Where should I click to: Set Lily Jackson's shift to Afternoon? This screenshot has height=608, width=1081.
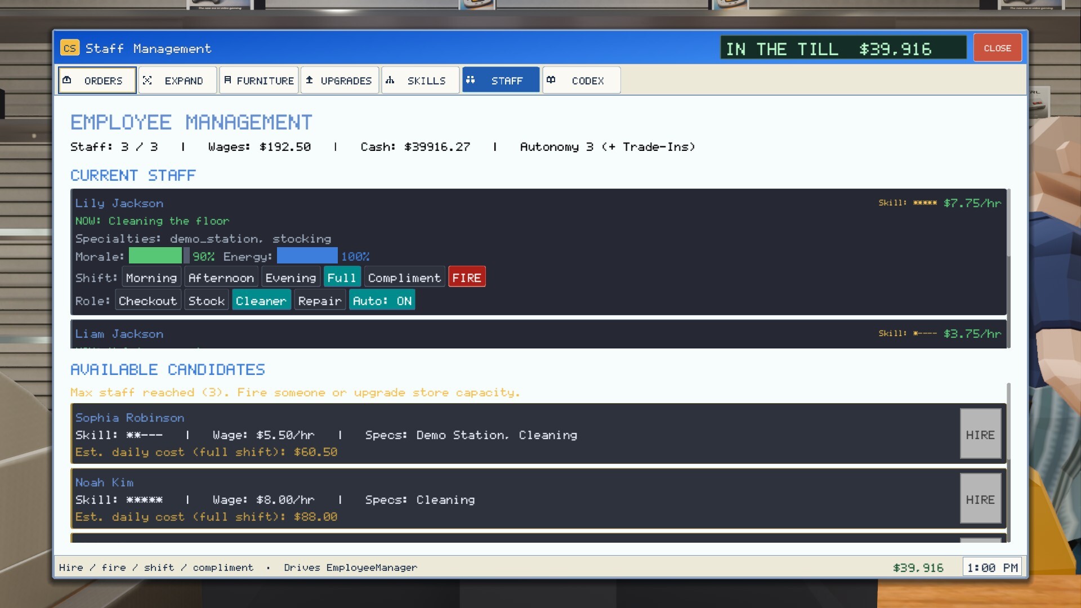[221, 278]
